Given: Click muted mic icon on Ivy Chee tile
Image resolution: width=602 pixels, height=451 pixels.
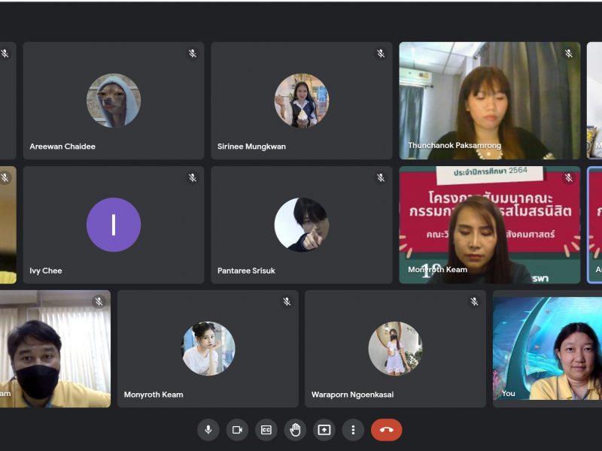Looking at the screenshot, I should (193, 178).
